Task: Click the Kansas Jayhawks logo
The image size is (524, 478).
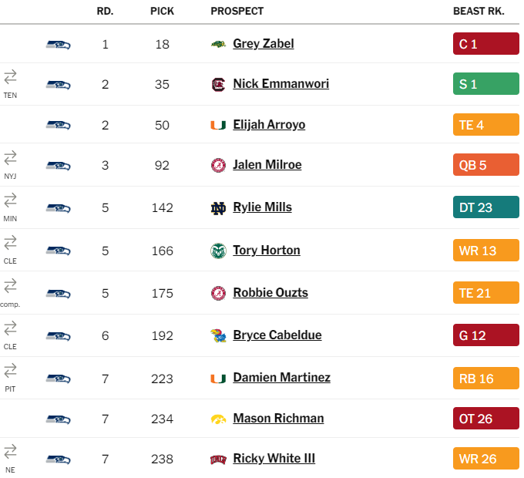Action: tap(218, 335)
